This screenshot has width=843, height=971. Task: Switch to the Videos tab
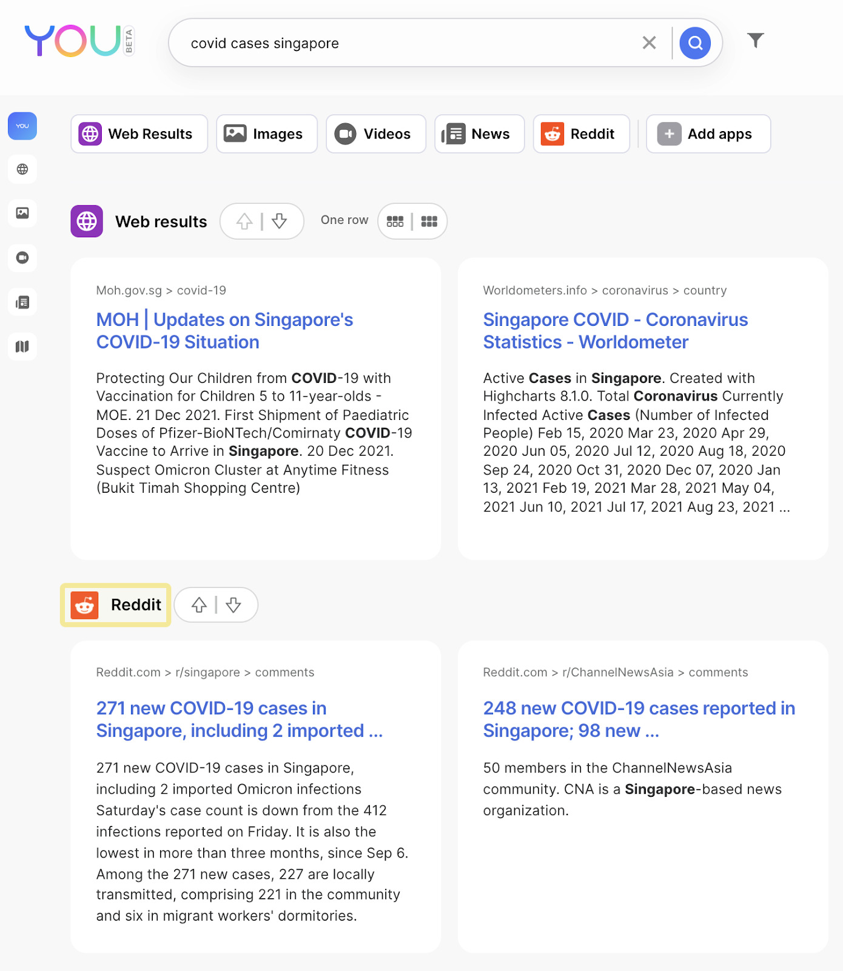[x=376, y=134]
